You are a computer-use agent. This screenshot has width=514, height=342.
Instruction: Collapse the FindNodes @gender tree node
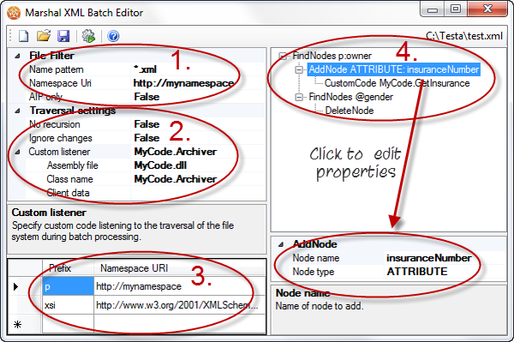(299, 97)
